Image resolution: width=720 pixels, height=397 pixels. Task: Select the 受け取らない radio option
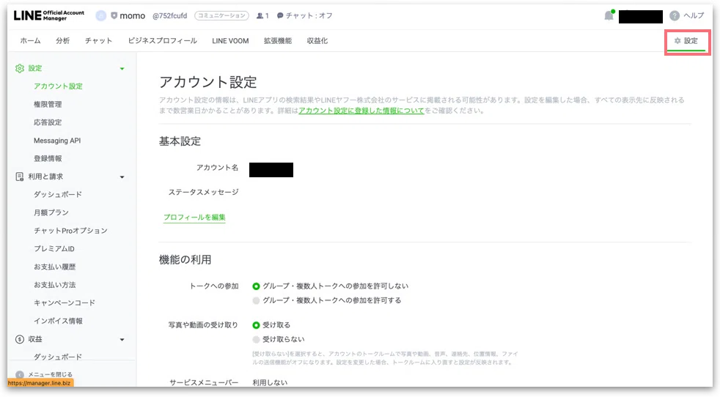[256, 340]
